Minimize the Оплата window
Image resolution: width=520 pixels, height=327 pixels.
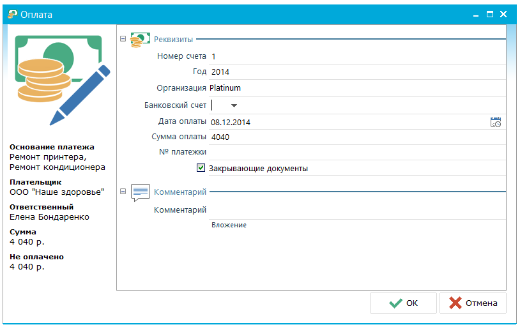coord(476,14)
